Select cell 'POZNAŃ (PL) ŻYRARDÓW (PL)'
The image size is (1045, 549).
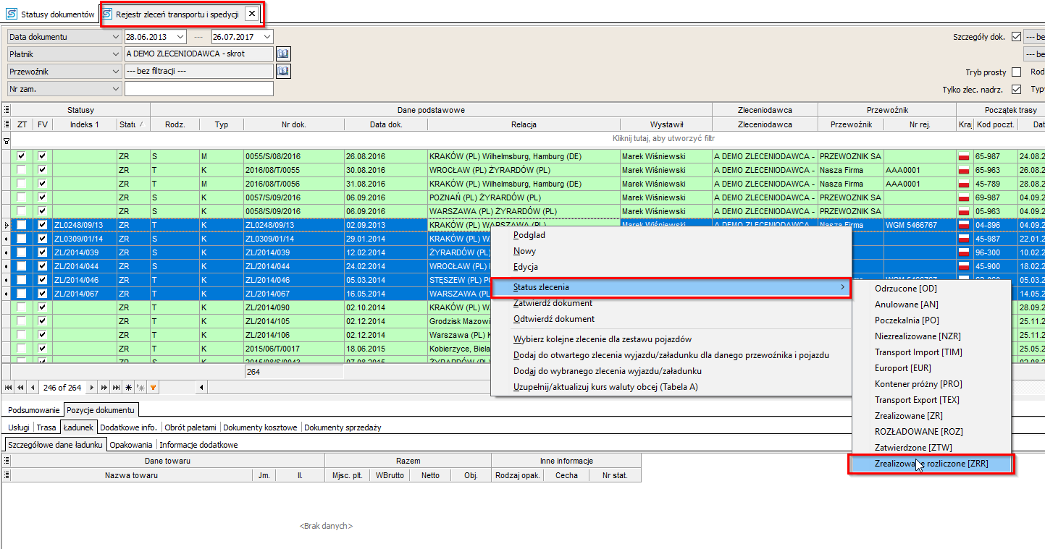click(x=524, y=197)
